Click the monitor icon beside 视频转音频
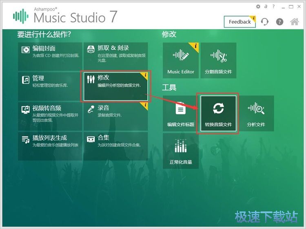Screen dimensions: 306x229 coord(26,110)
